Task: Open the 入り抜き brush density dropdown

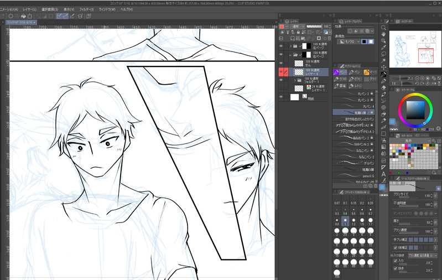Action: coord(422,255)
